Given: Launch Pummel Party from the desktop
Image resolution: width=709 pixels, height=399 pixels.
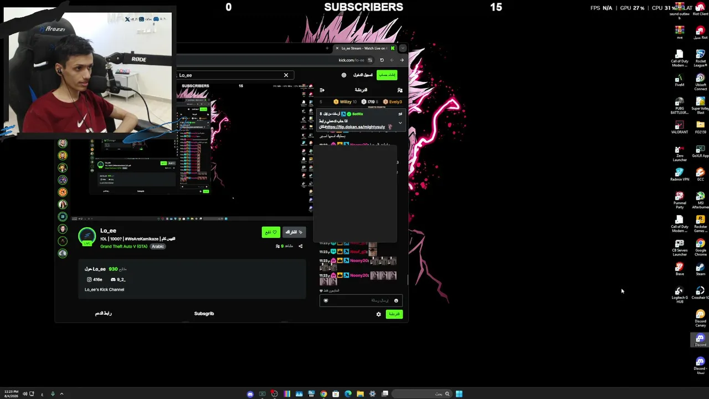Looking at the screenshot, I should tap(680, 201).
